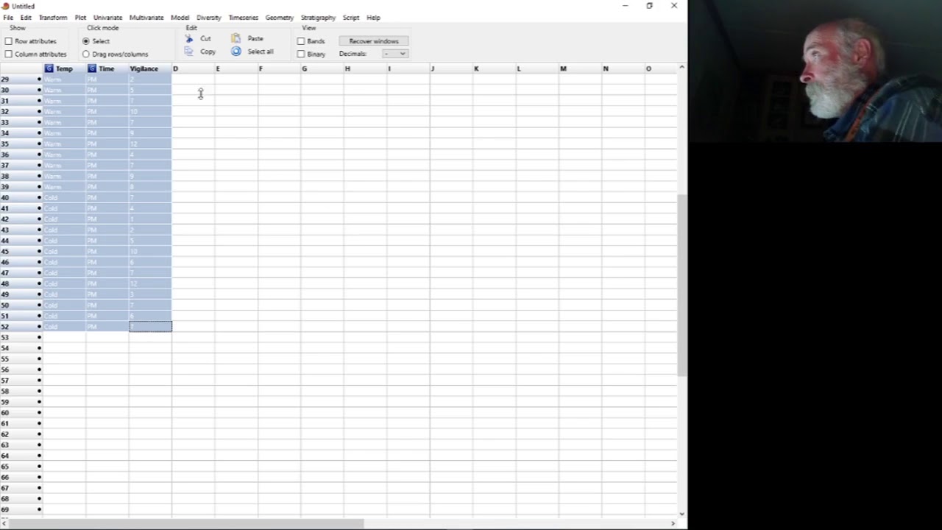This screenshot has width=942, height=530.
Task: Click the Copy pages icon
Action: pyautogui.click(x=189, y=52)
